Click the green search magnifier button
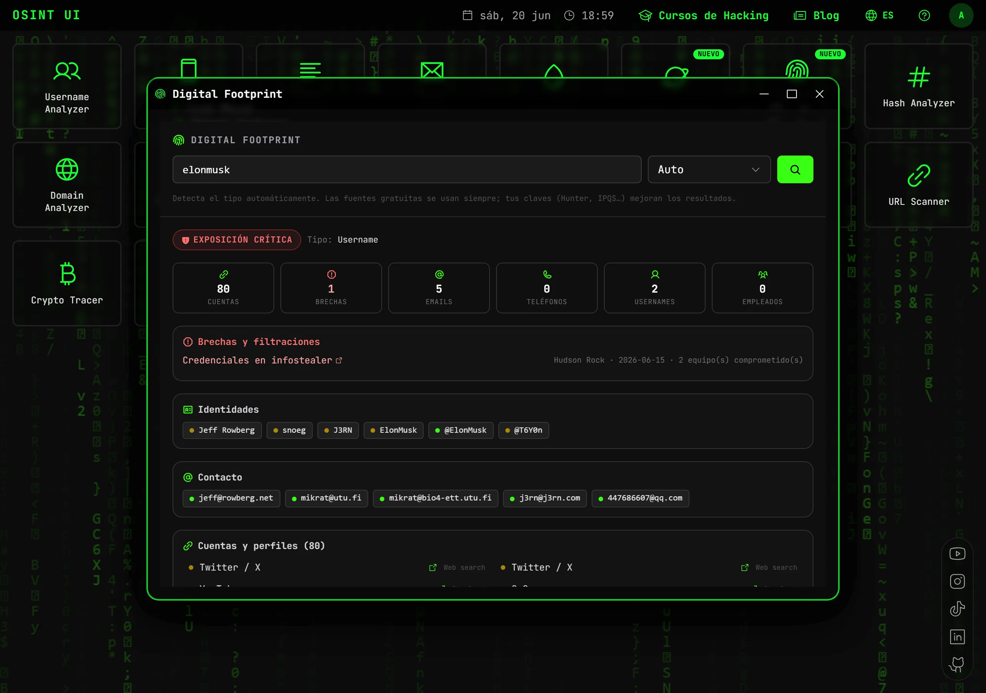This screenshot has width=986, height=693. pyautogui.click(x=795, y=170)
